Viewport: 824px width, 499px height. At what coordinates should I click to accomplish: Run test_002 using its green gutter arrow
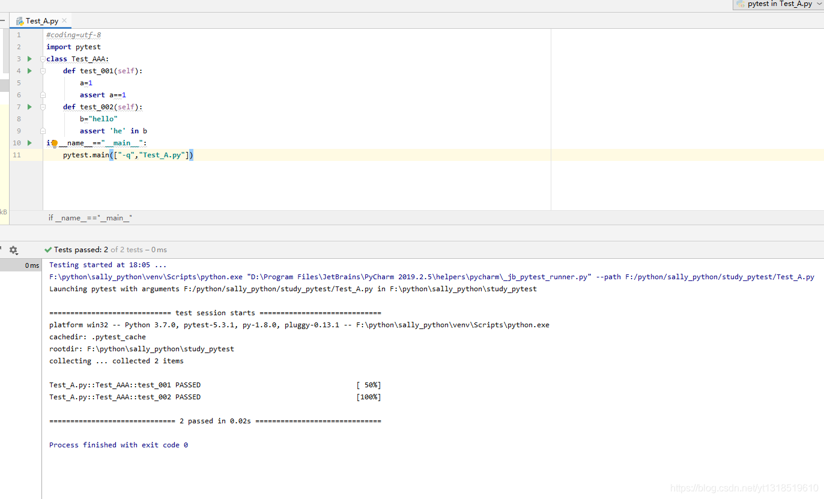tap(29, 106)
